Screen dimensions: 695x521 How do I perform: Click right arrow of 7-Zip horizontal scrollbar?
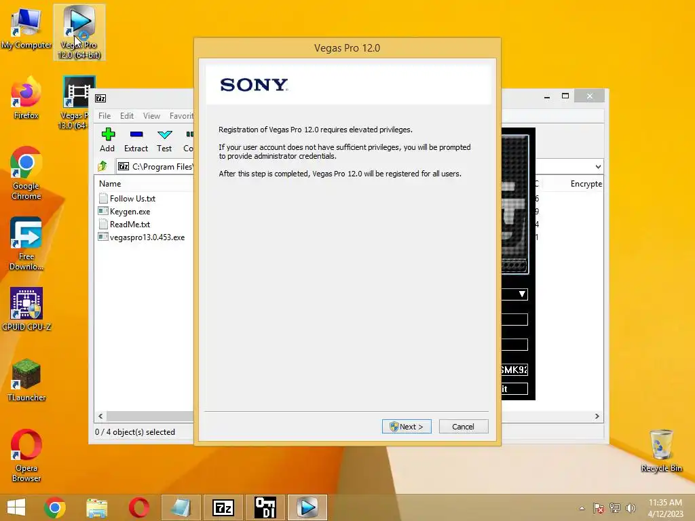tap(597, 416)
